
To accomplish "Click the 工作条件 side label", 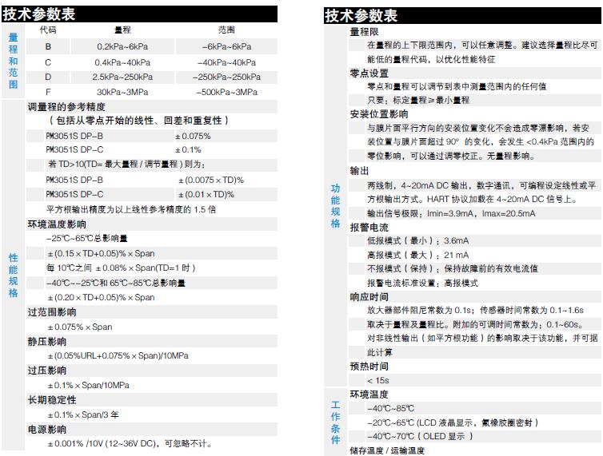I will pos(335,422).
